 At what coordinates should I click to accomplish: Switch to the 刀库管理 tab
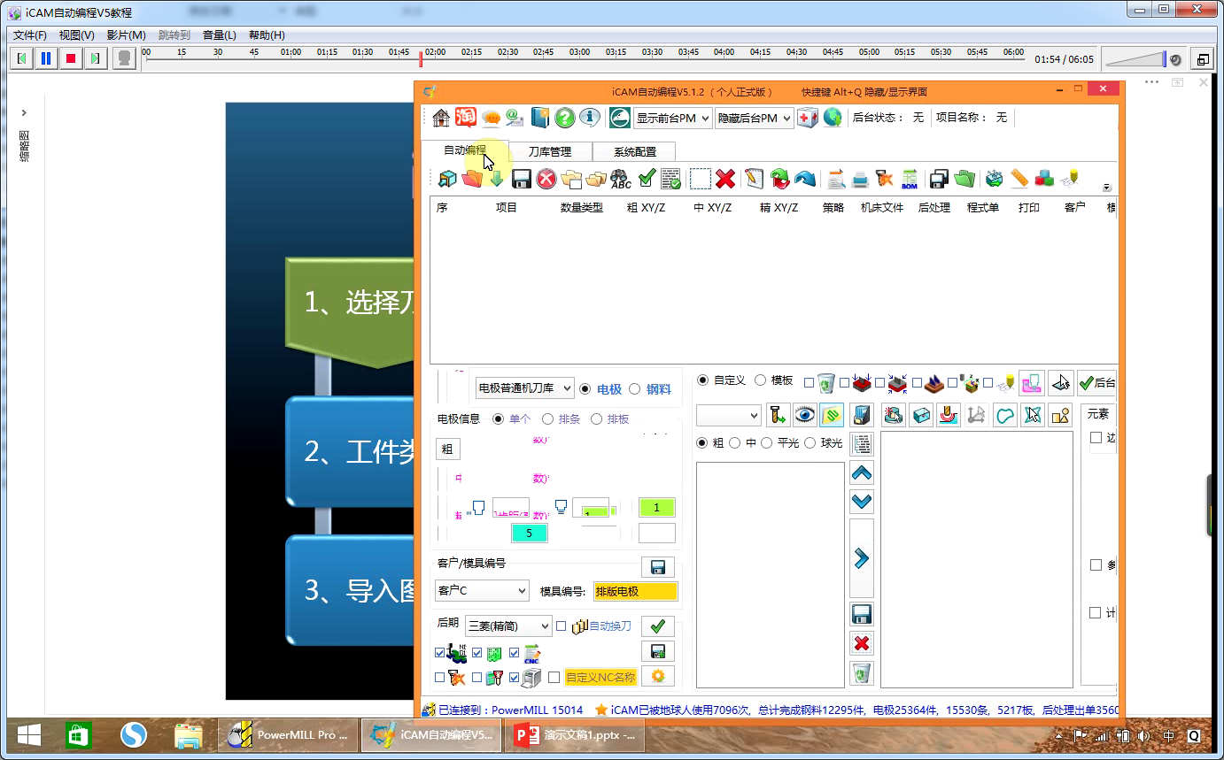click(x=550, y=151)
